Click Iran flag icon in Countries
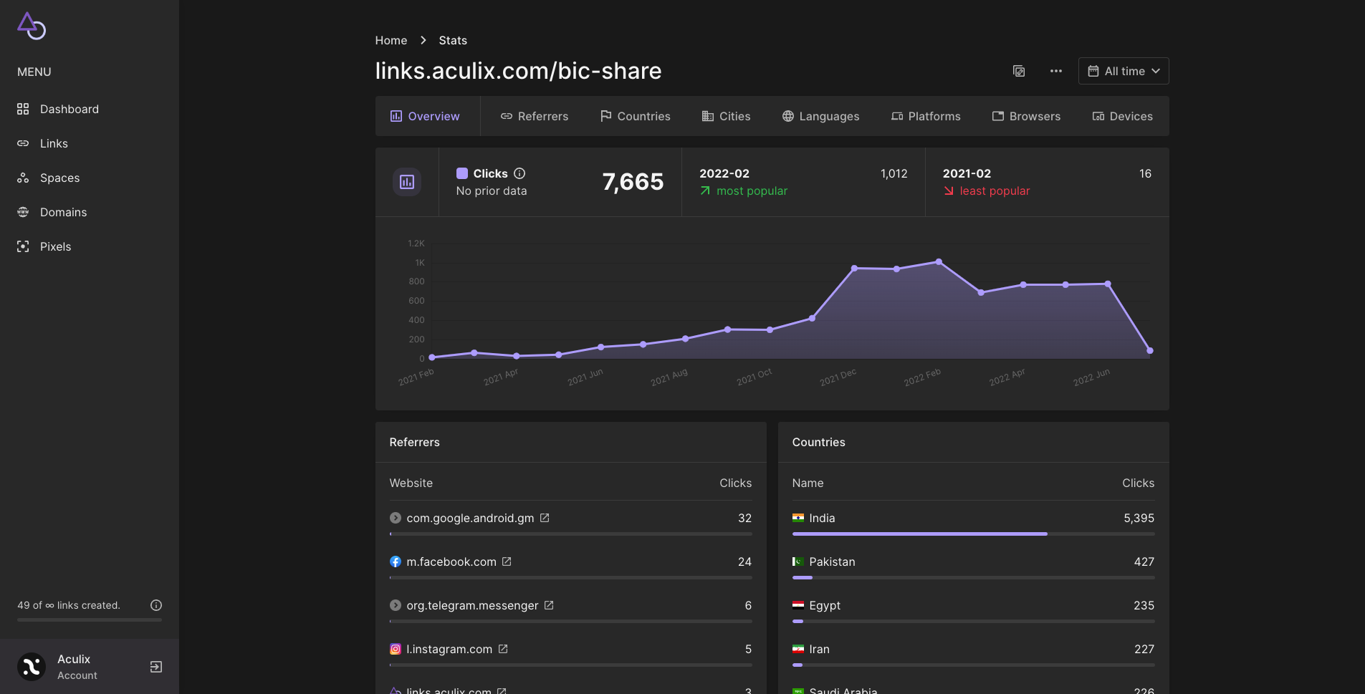The height and width of the screenshot is (694, 1365). [x=798, y=649]
